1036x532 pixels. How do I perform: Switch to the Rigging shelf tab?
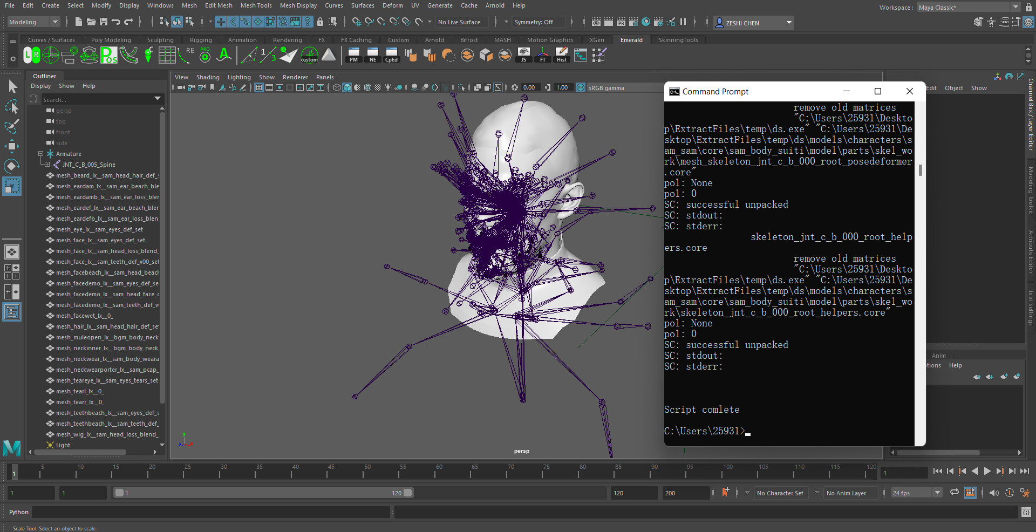[201, 40]
